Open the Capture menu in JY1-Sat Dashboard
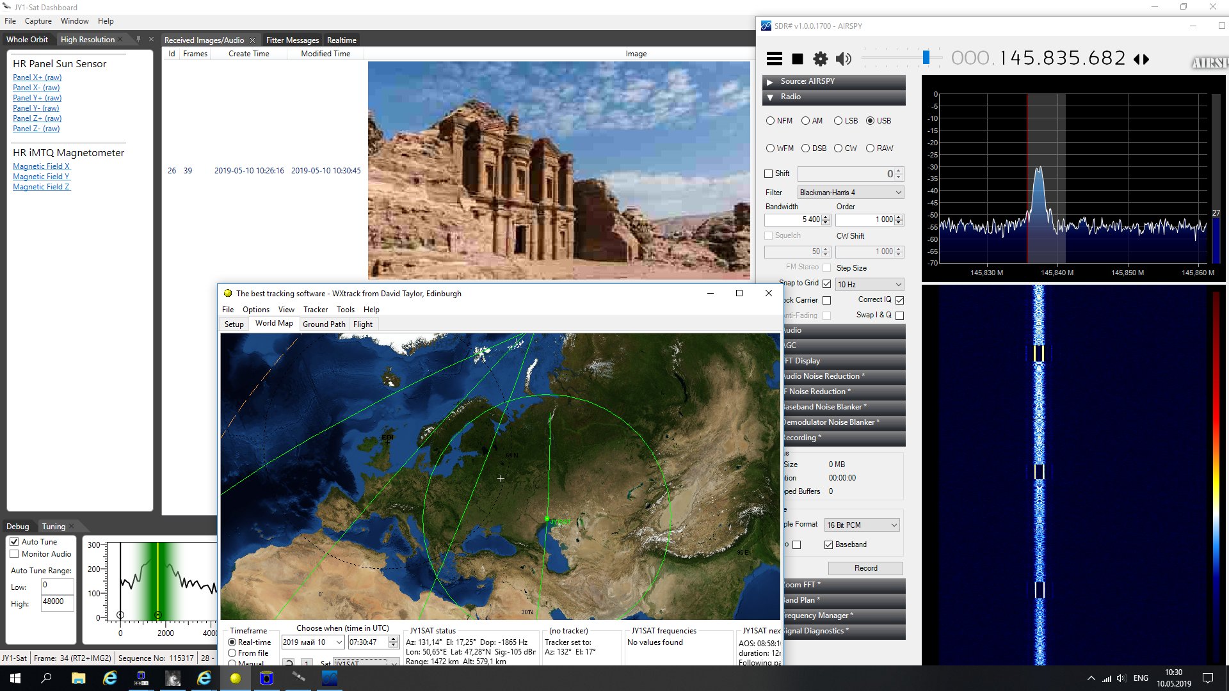The width and height of the screenshot is (1229, 691). click(38, 21)
